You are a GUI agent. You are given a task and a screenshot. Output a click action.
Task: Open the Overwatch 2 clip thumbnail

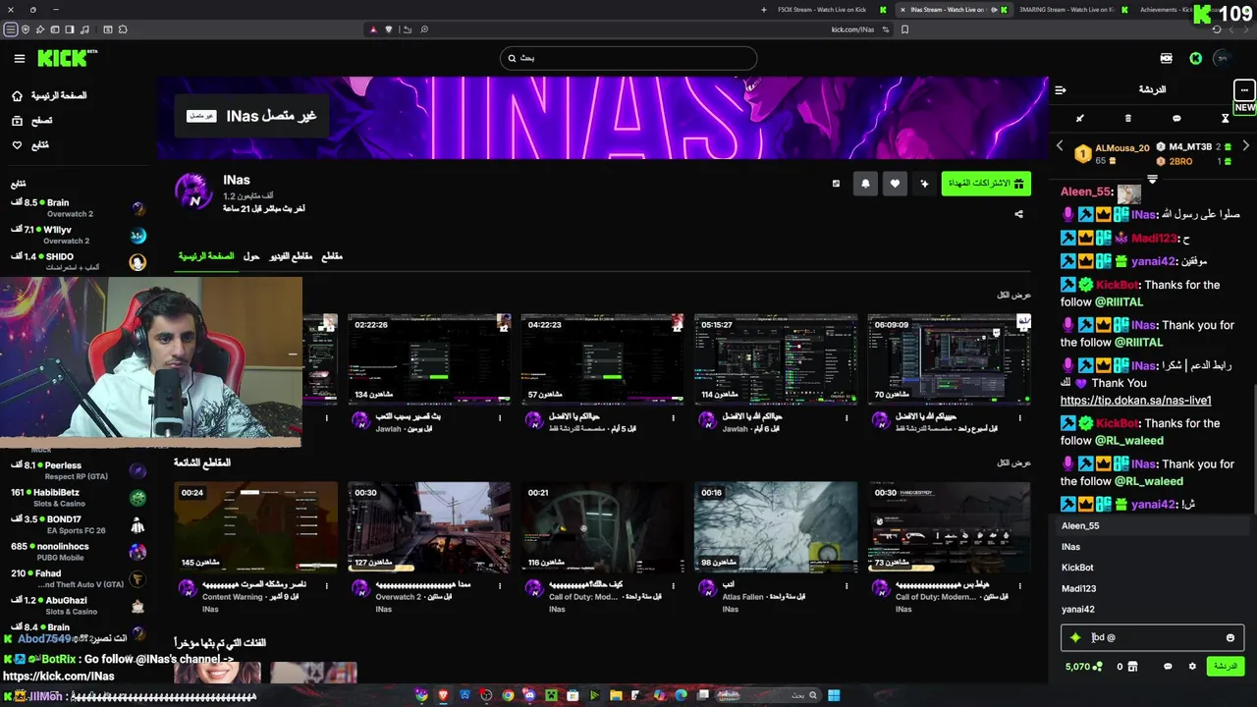(x=429, y=527)
